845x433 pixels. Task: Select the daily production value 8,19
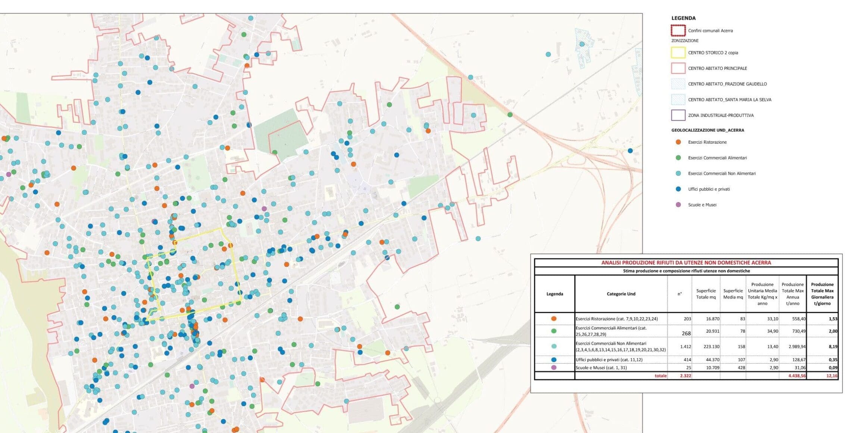coord(833,347)
